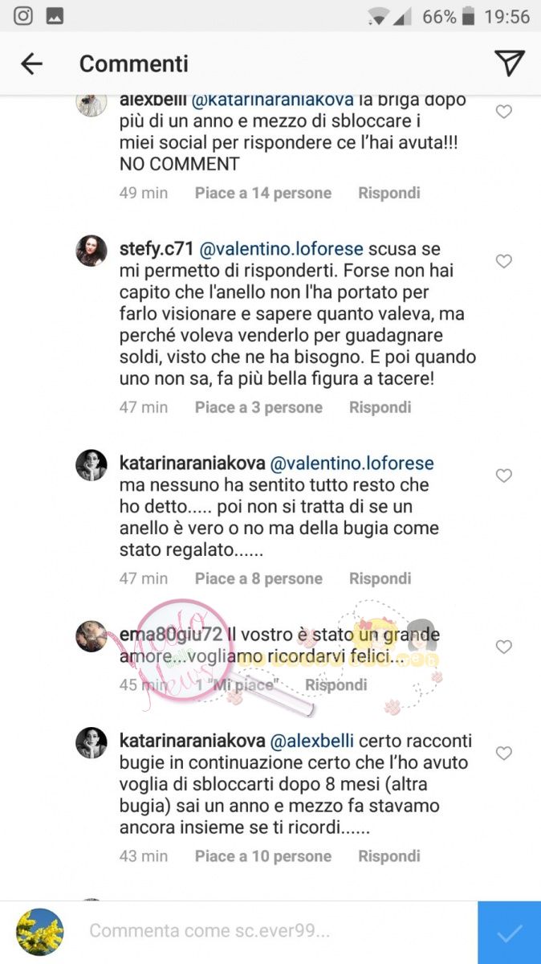Screen dimensions: 541x964
Task: Tap heart on katarinaraniakova's @valentino.loforese comment
Action: click(504, 476)
